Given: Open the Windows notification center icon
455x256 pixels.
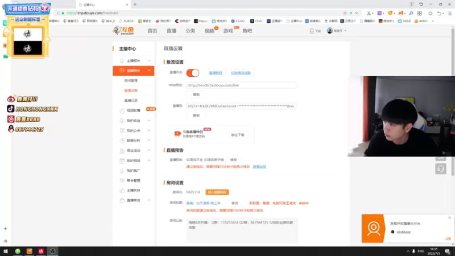Looking at the screenshot, I should click(x=448, y=251).
